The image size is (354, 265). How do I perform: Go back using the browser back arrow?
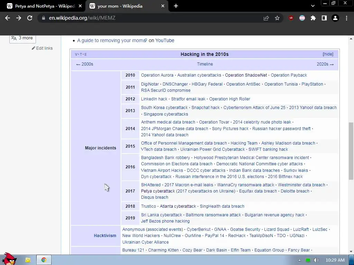(8, 18)
